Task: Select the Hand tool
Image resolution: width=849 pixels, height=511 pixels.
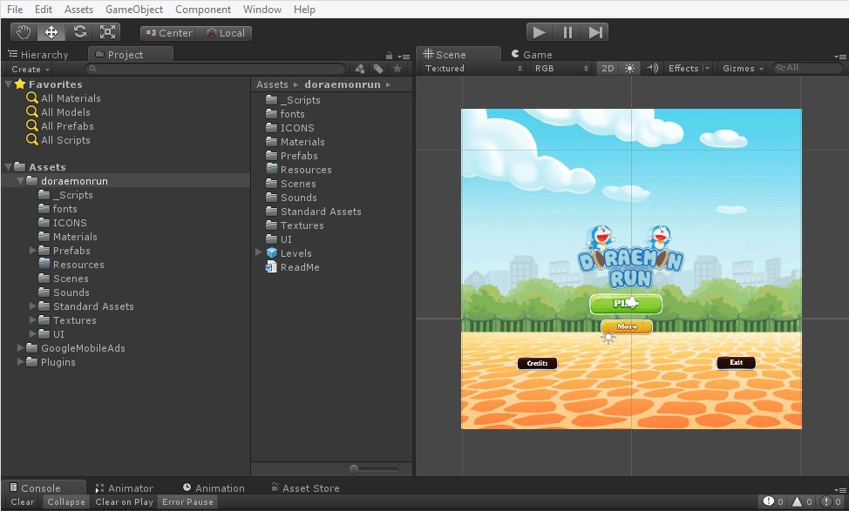Action: click(x=24, y=32)
